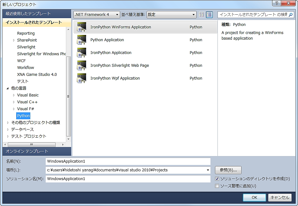Select IronPython WinForms Application template name

click(x=121, y=27)
